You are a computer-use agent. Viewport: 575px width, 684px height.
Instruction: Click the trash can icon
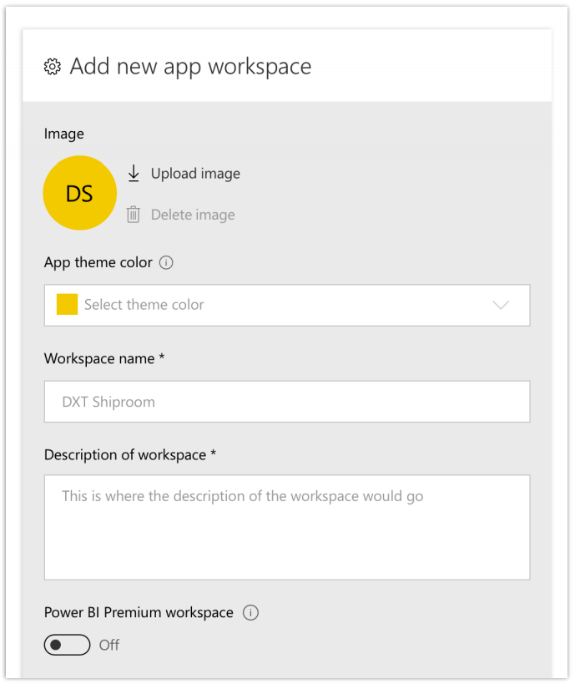[134, 215]
